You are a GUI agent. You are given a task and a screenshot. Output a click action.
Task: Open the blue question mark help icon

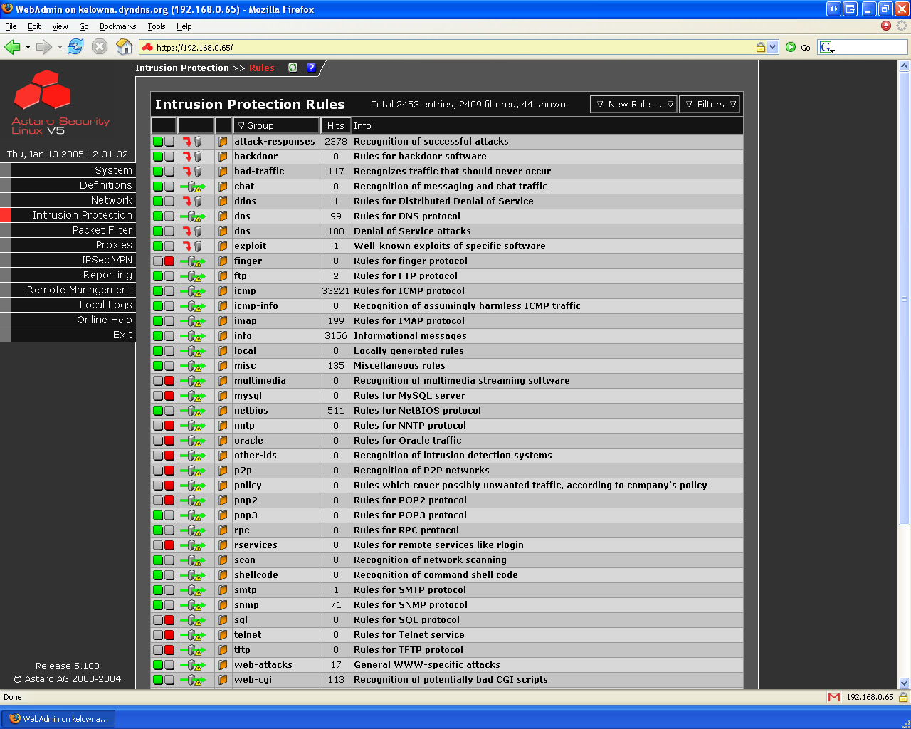point(311,68)
